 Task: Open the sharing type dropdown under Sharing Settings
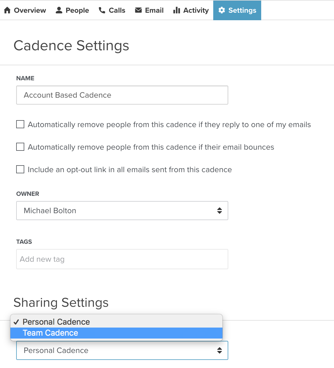pyautogui.click(x=122, y=350)
